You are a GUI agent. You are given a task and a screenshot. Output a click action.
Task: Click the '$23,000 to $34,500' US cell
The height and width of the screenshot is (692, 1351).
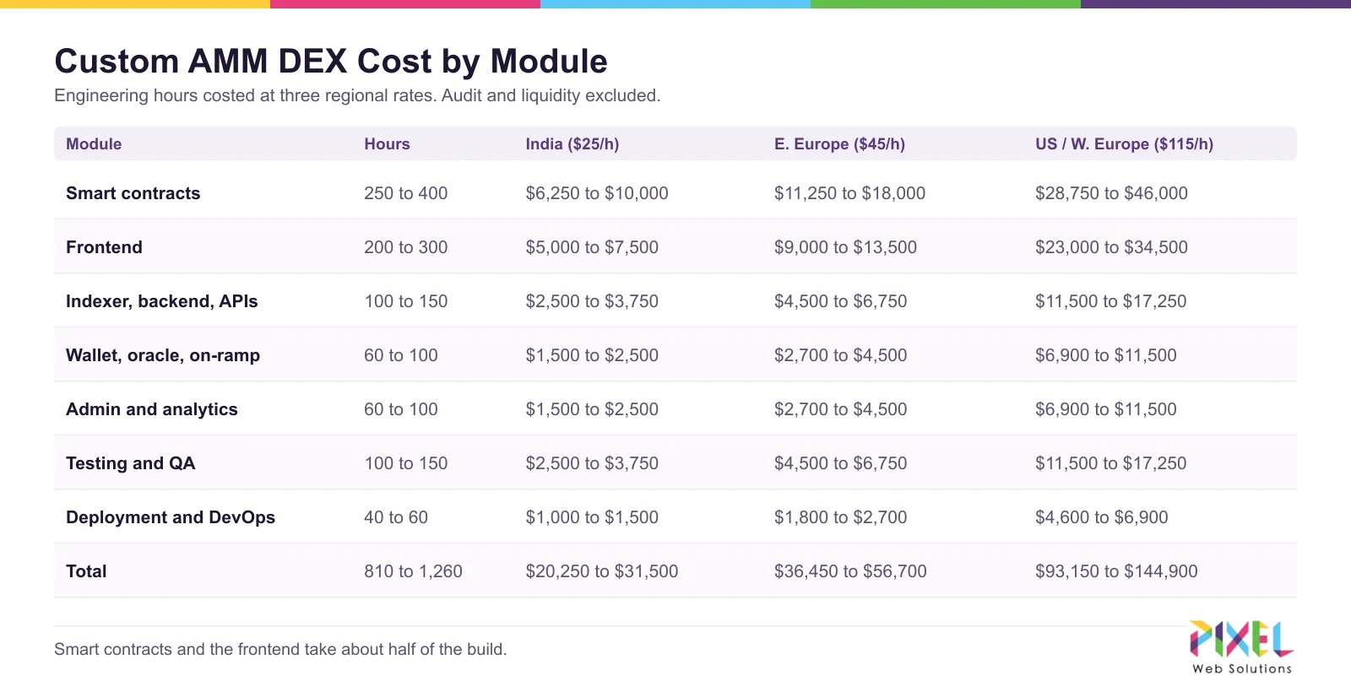(x=1111, y=247)
